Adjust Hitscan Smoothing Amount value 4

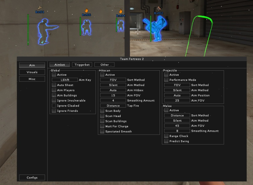113,100
